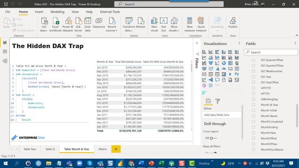Select the R script visual
This screenshot has width=299, height=168.
click(230, 74)
